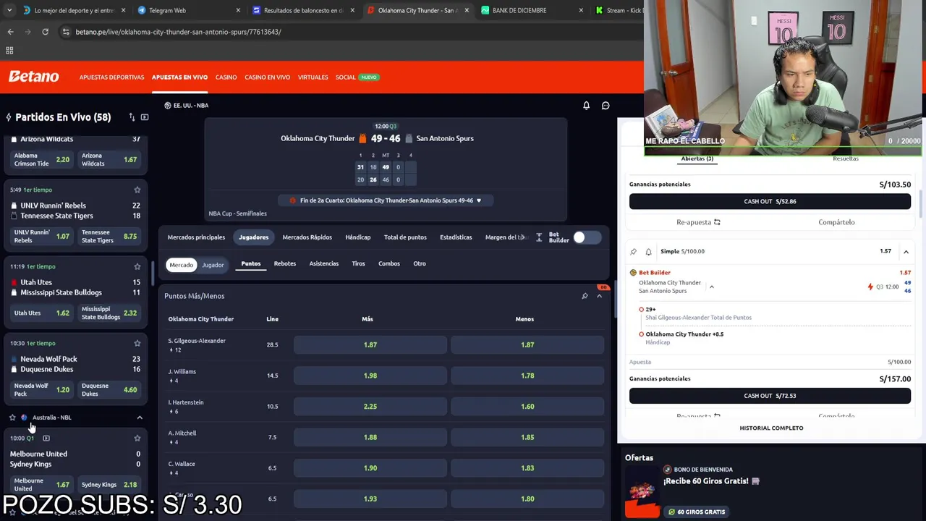
Task: Bet Duquesne Dukes 4.60 odds
Action: pos(109,390)
